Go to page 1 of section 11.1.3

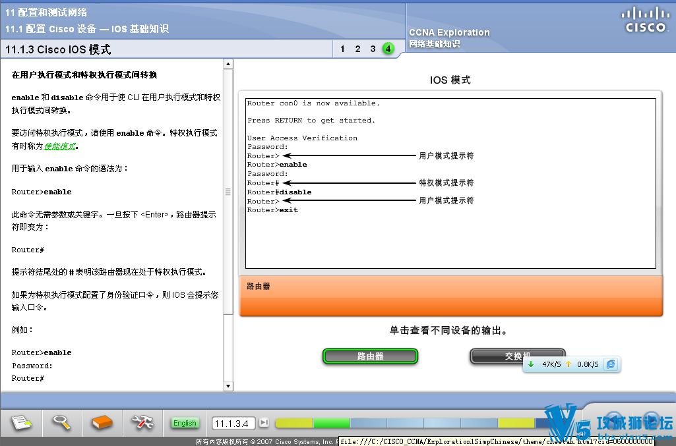[342, 49]
